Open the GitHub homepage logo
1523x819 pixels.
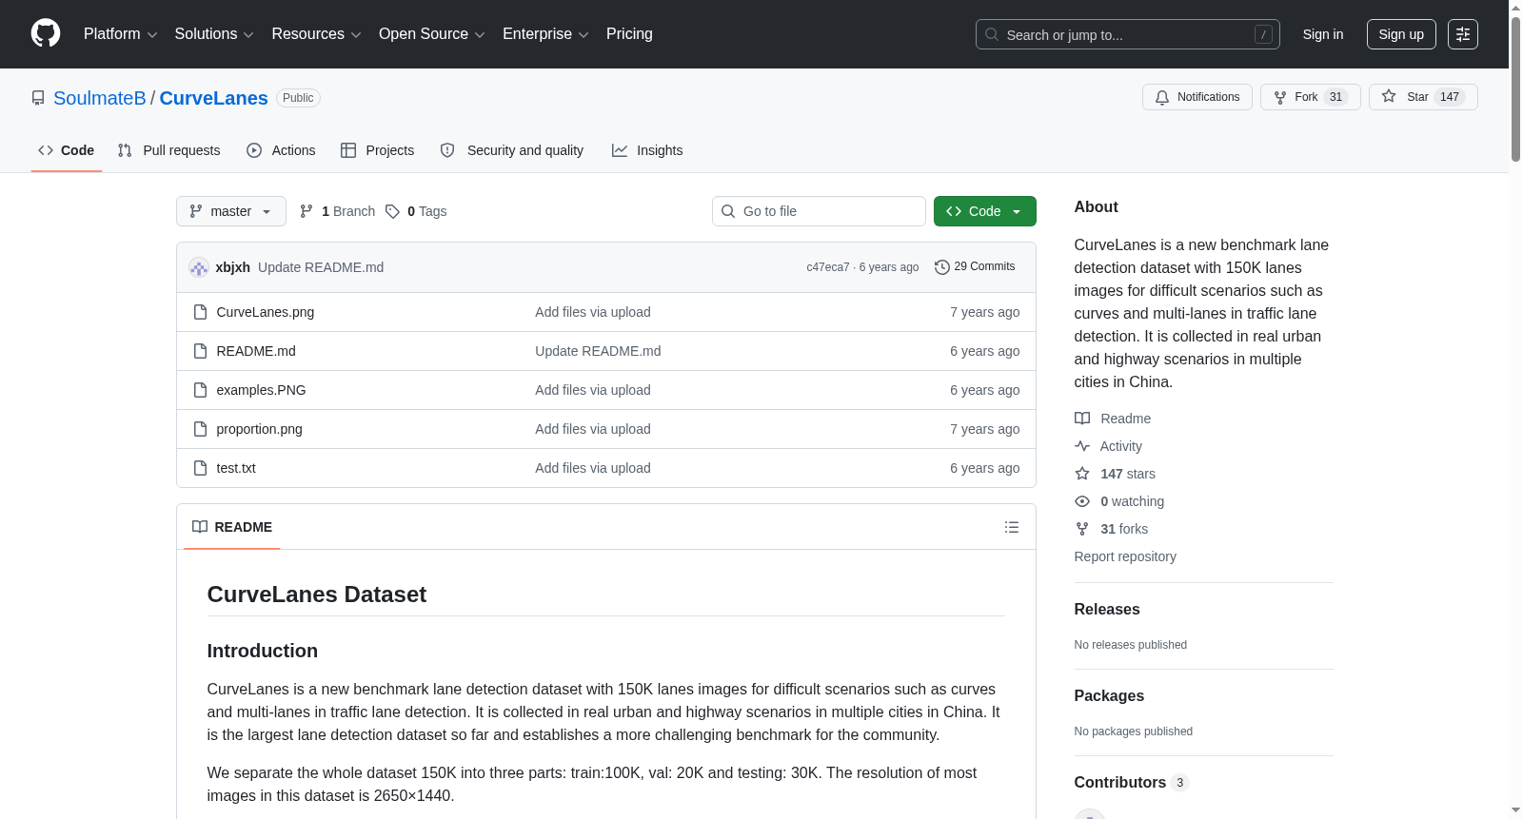[x=46, y=33]
